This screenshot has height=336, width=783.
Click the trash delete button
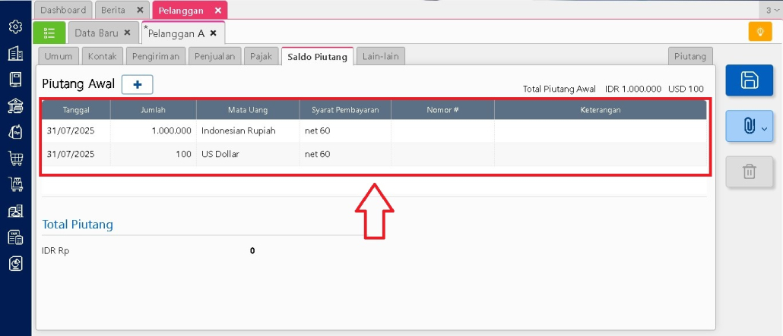coord(749,171)
